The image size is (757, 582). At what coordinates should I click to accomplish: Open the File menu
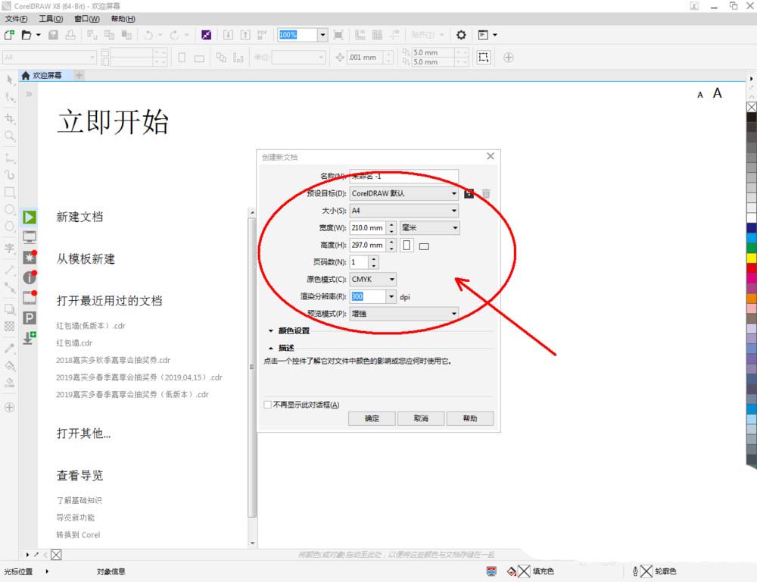[x=16, y=19]
